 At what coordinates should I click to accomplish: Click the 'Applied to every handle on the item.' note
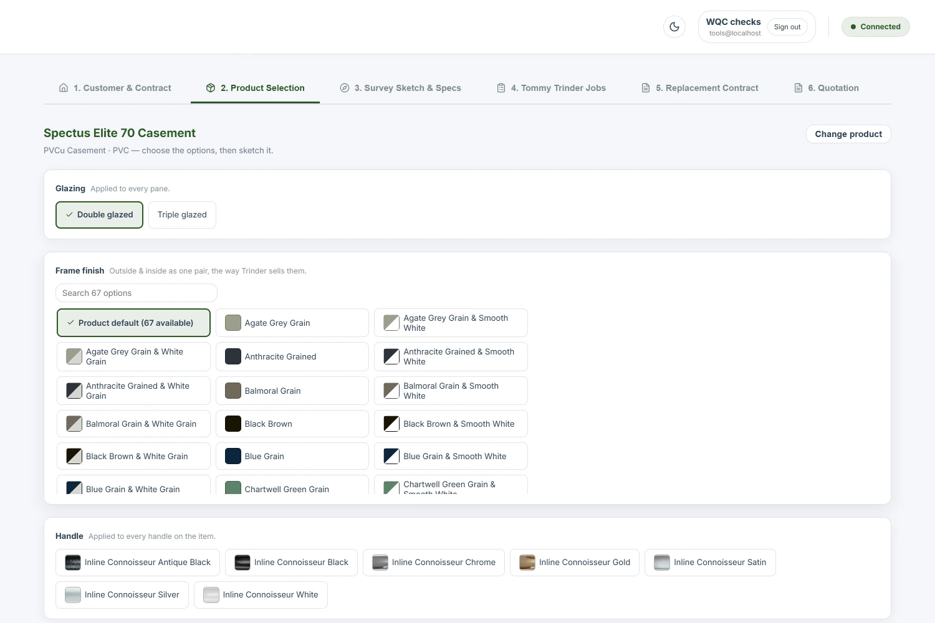(x=152, y=536)
